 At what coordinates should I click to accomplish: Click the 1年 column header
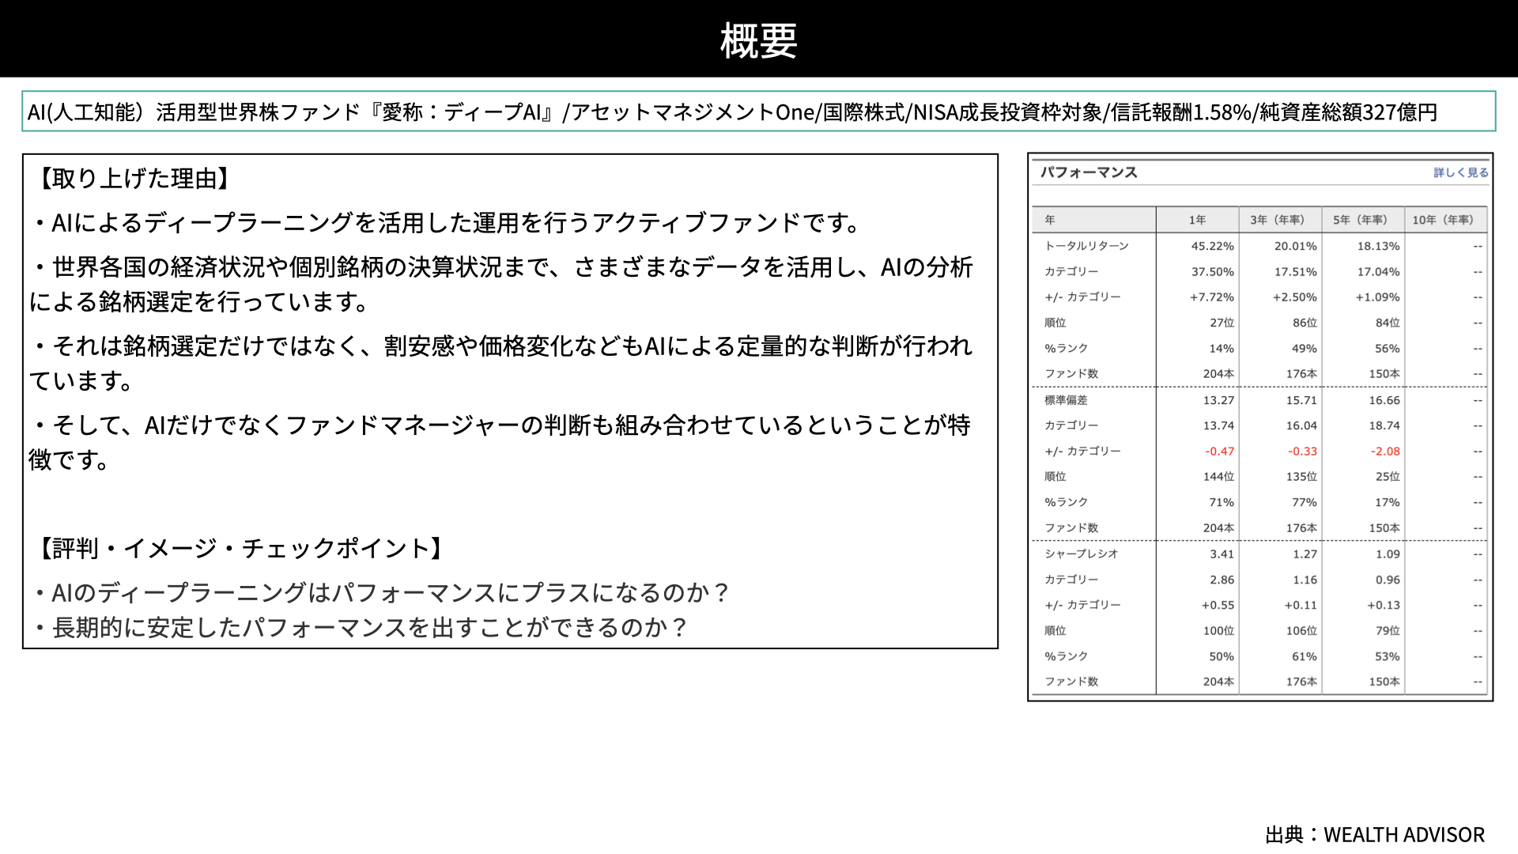point(1197,220)
